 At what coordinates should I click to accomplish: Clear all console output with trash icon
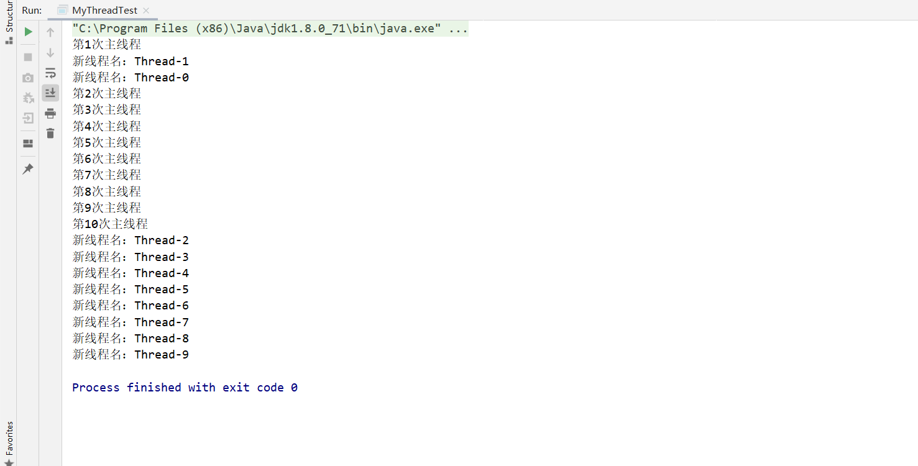coord(50,133)
